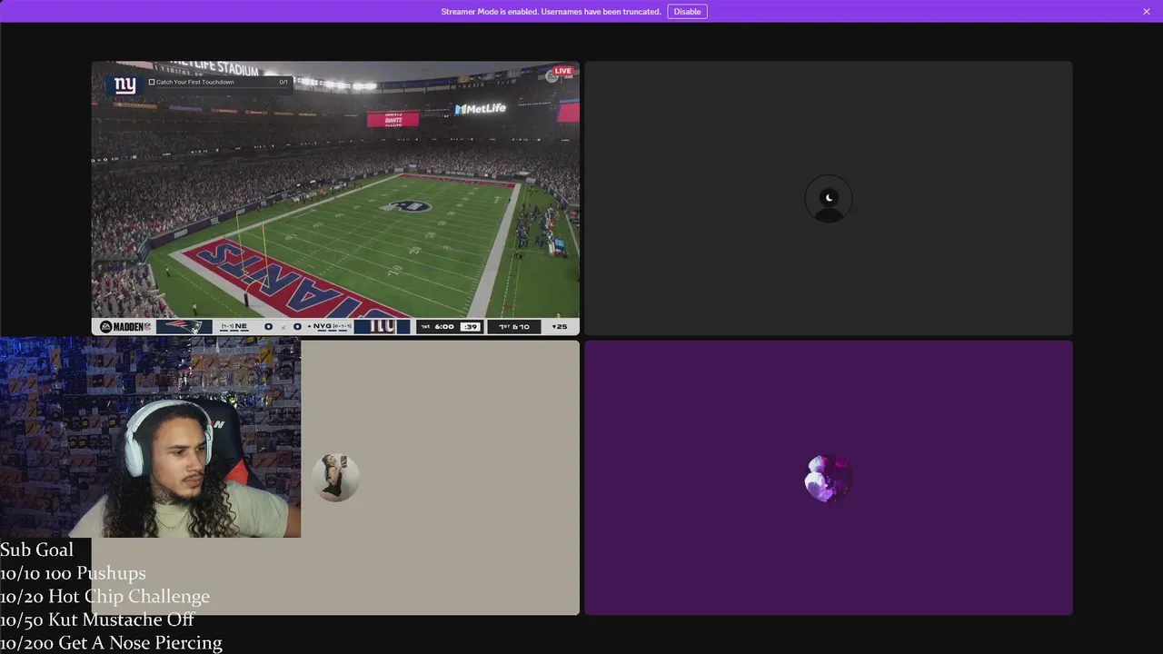Click the "10/10 100 Pushups" text
This screenshot has width=1163, height=654.
[x=73, y=573]
